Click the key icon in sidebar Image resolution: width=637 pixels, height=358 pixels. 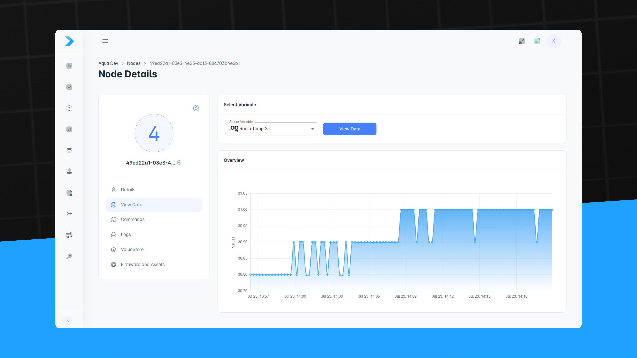pos(69,256)
